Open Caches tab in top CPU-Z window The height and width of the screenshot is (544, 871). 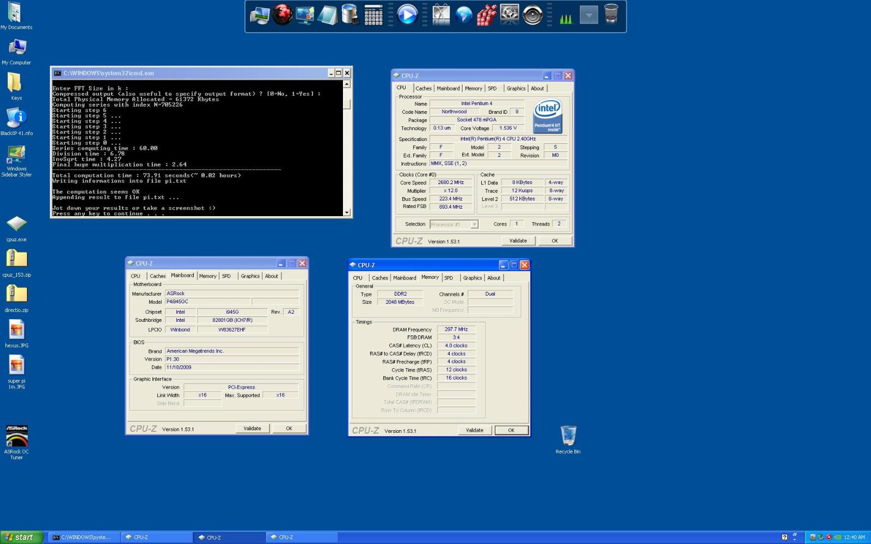coord(424,88)
